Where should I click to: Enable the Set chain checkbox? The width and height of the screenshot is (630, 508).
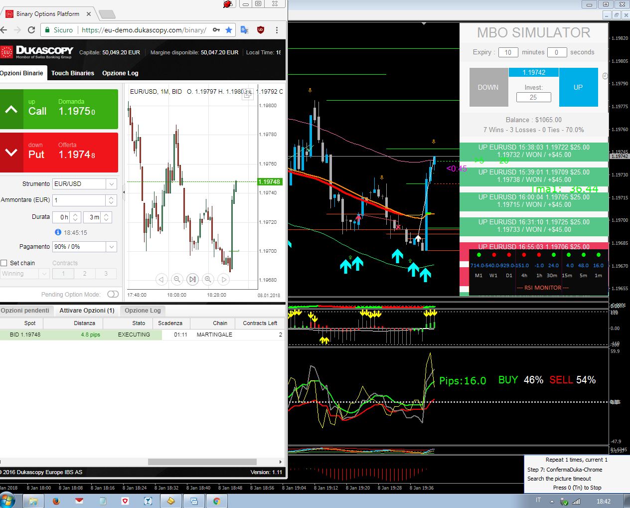tap(4, 263)
